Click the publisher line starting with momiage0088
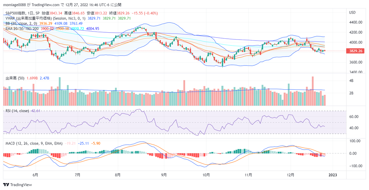369x190 pixels. tap(62, 5)
